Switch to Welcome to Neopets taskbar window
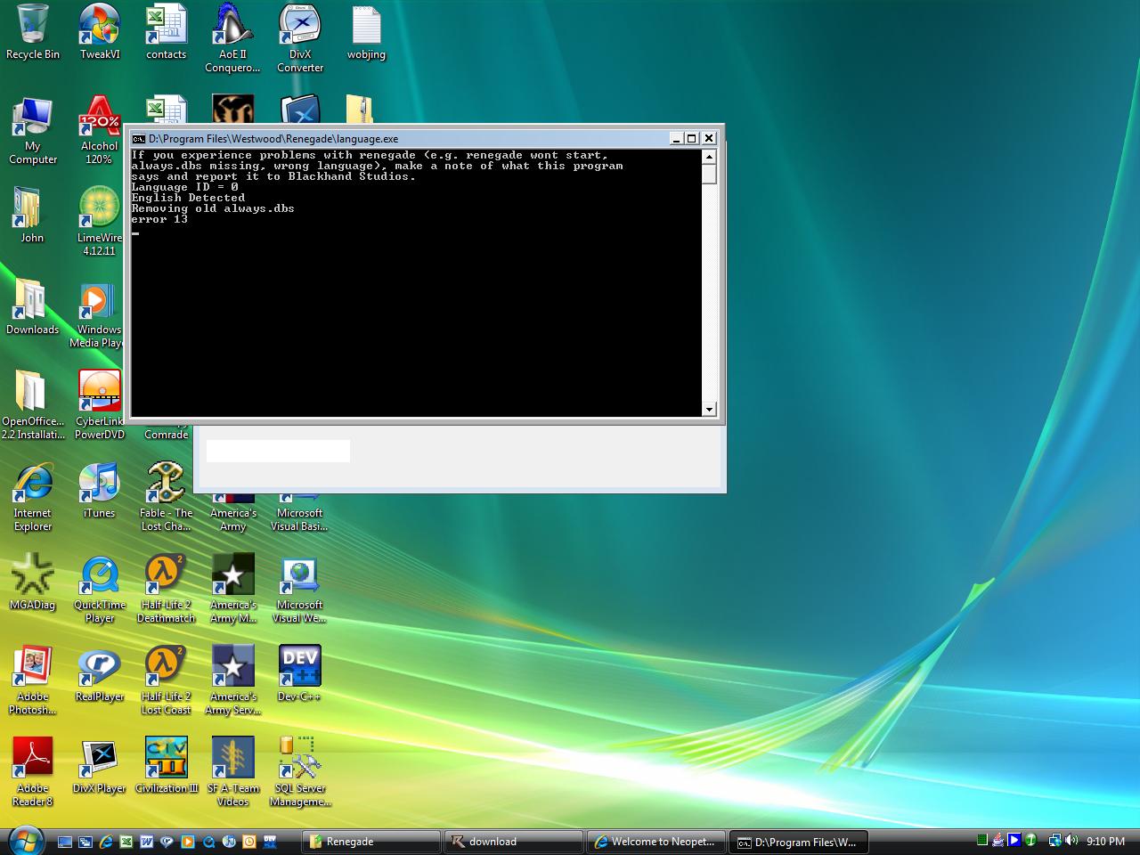Image resolution: width=1140 pixels, height=855 pixels. [x=656, y=842]
